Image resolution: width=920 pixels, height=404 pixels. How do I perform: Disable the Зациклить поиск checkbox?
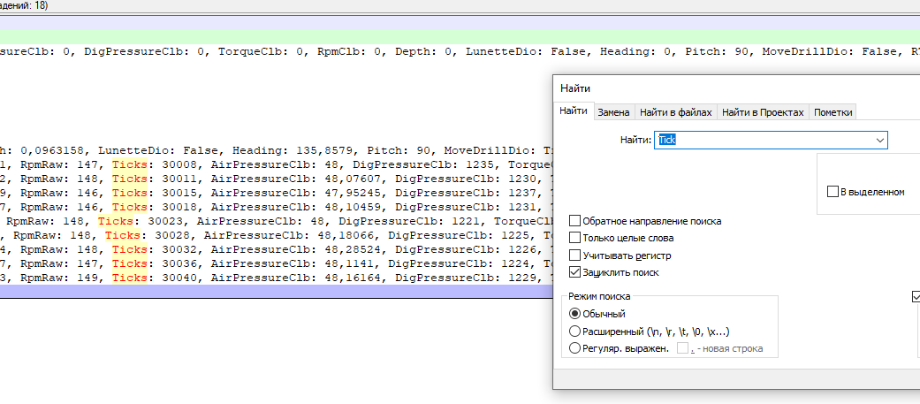coord(576,272)
